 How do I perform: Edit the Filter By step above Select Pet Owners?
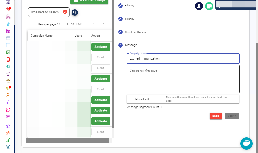click(121, 19)
